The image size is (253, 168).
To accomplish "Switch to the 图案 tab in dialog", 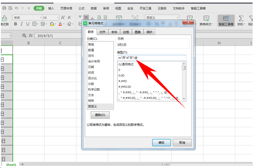I will point(138,32).
